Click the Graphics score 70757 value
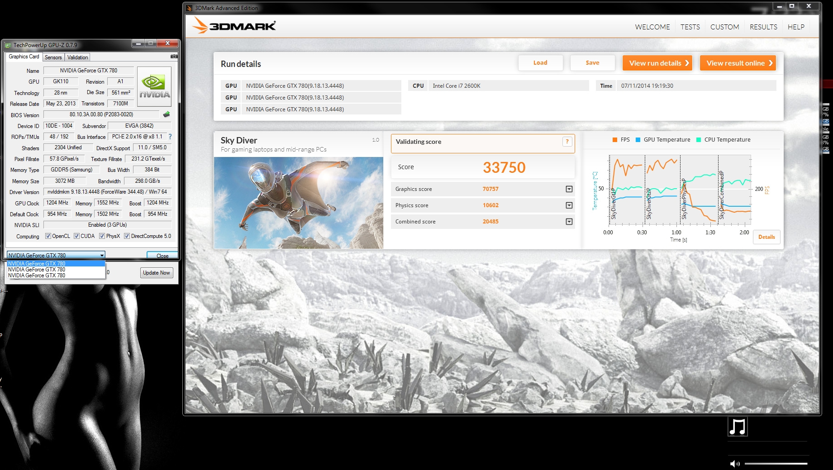This screenshot has width=833, height=470. point(490,189)
